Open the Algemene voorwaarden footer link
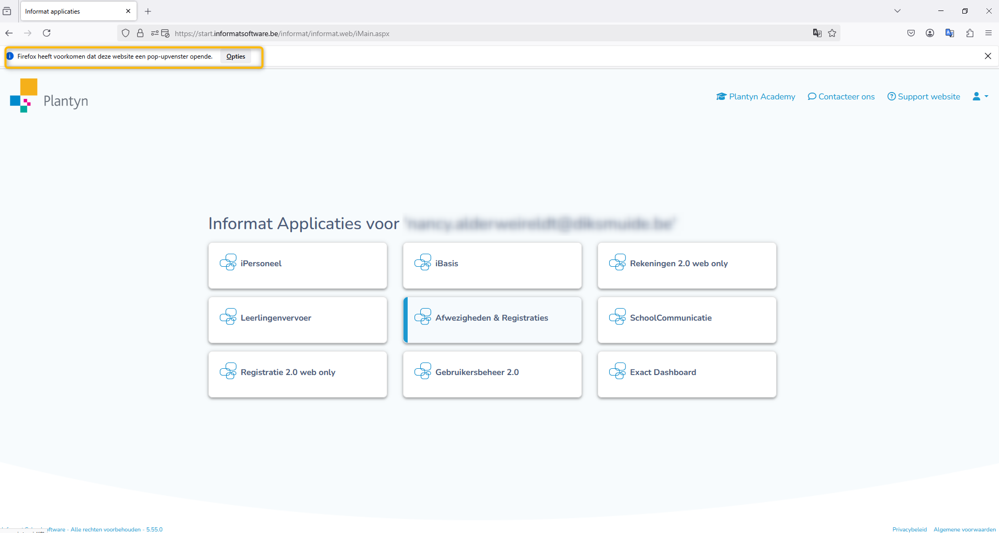 point(964,529)
